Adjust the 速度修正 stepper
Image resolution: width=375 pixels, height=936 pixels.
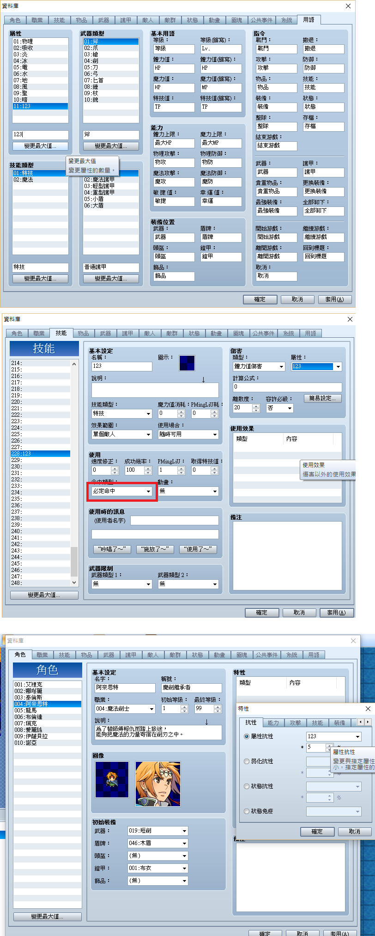coord(115,470)
